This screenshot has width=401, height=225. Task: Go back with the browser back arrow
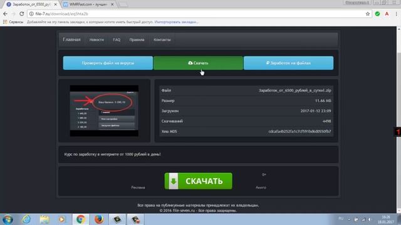click(x=6, y=14)
